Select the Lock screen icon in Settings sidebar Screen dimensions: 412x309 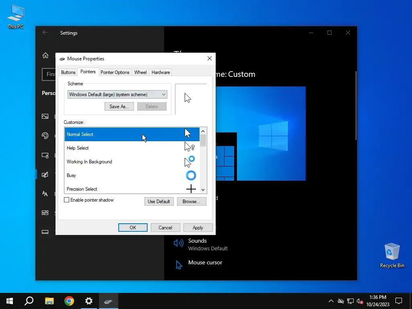[45, 155]
